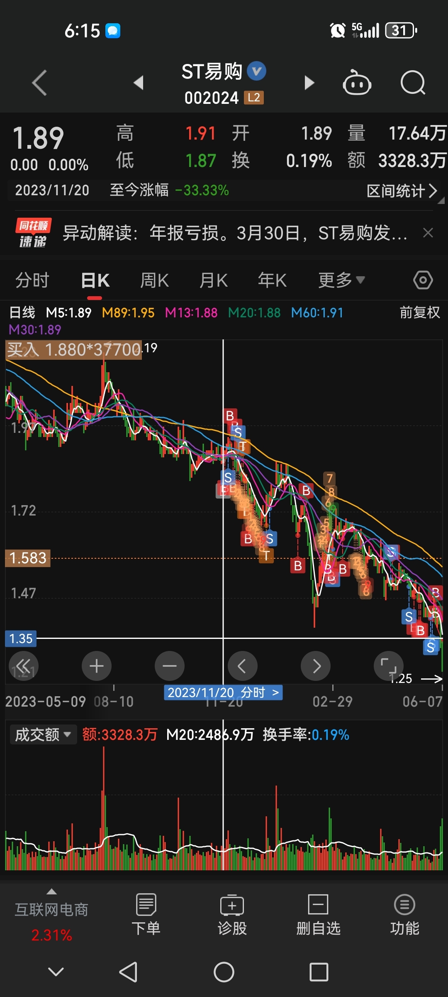Dismiss the 异动解读 news banner
448x997 pixels.
pos(428,233)
